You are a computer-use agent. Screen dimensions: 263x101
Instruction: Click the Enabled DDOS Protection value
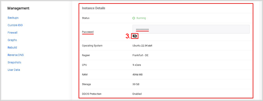tap(137, 94)
